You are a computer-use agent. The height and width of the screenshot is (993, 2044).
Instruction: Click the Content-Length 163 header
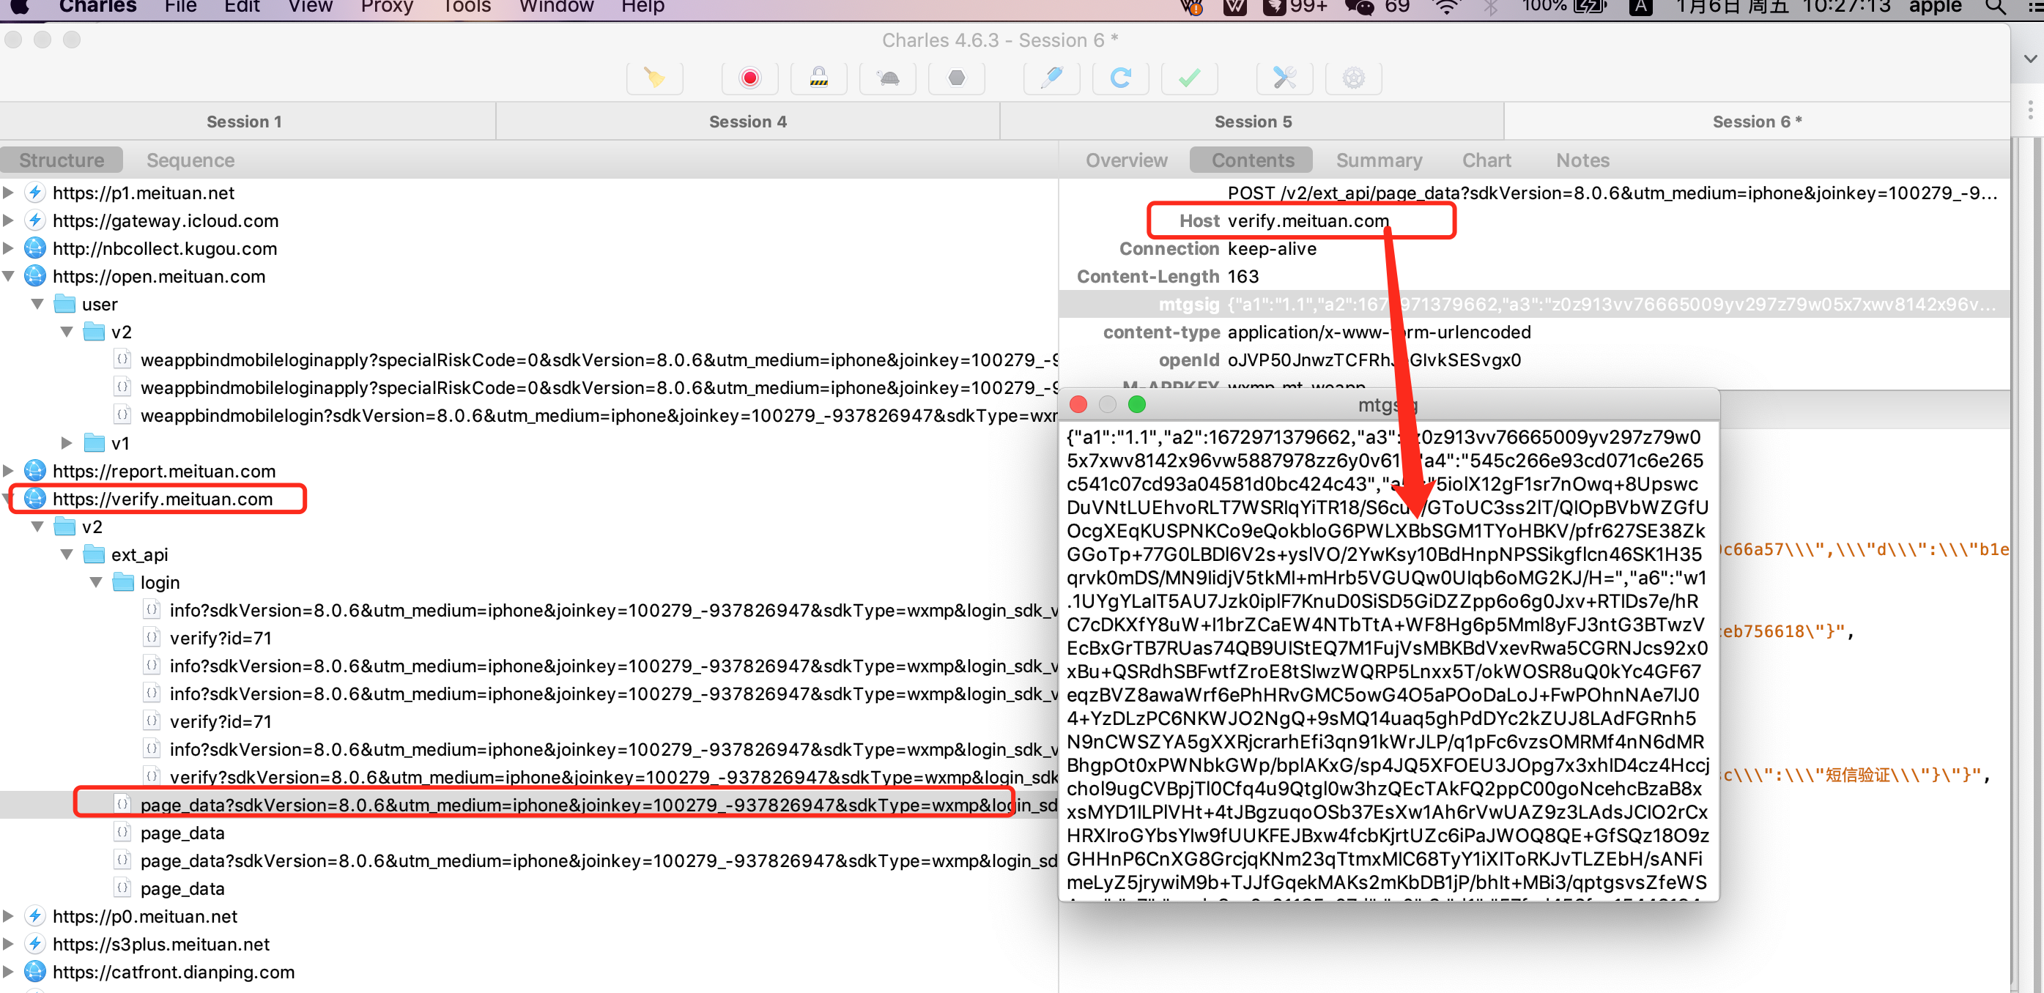(x=1167, y=276)
